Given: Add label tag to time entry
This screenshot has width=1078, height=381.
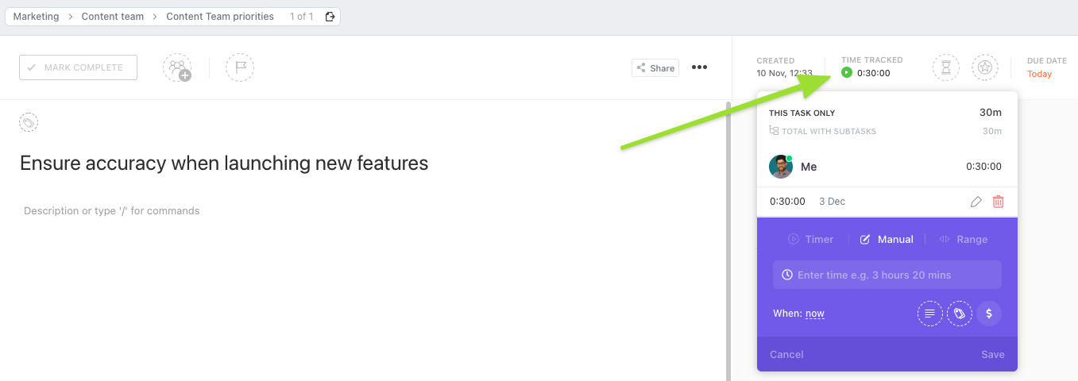Looking at the screenshot, I should (960, 314).
